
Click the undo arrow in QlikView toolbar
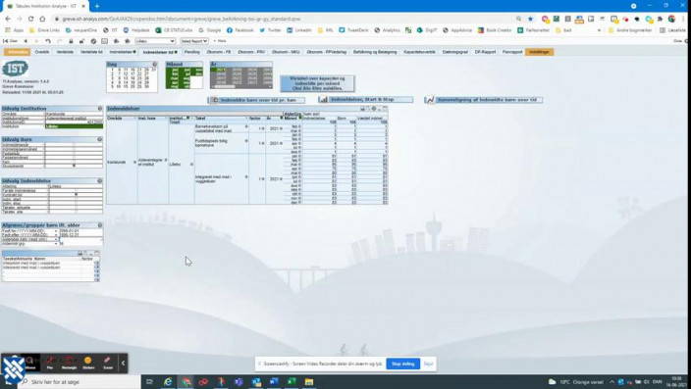(48, 41)
